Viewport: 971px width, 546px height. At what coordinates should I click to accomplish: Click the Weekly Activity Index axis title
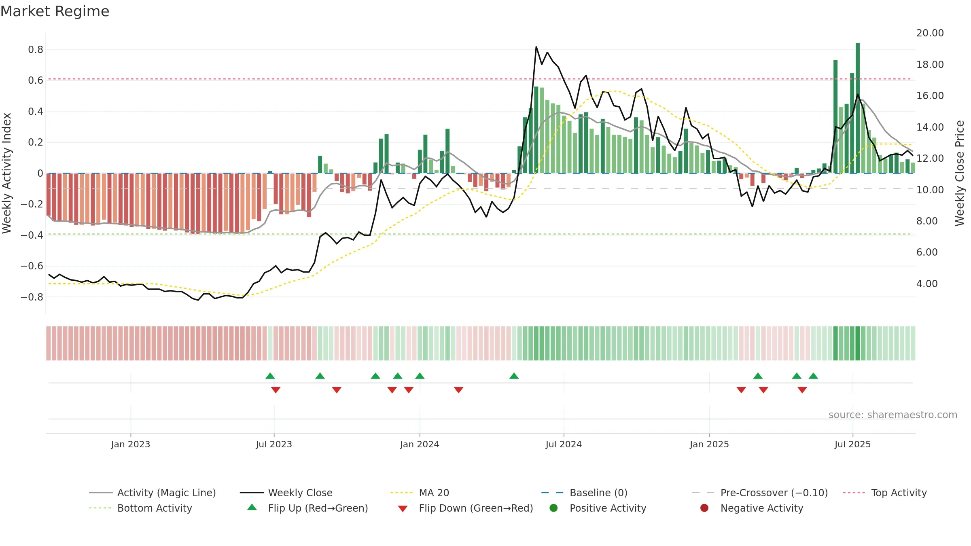click(7, 173)
